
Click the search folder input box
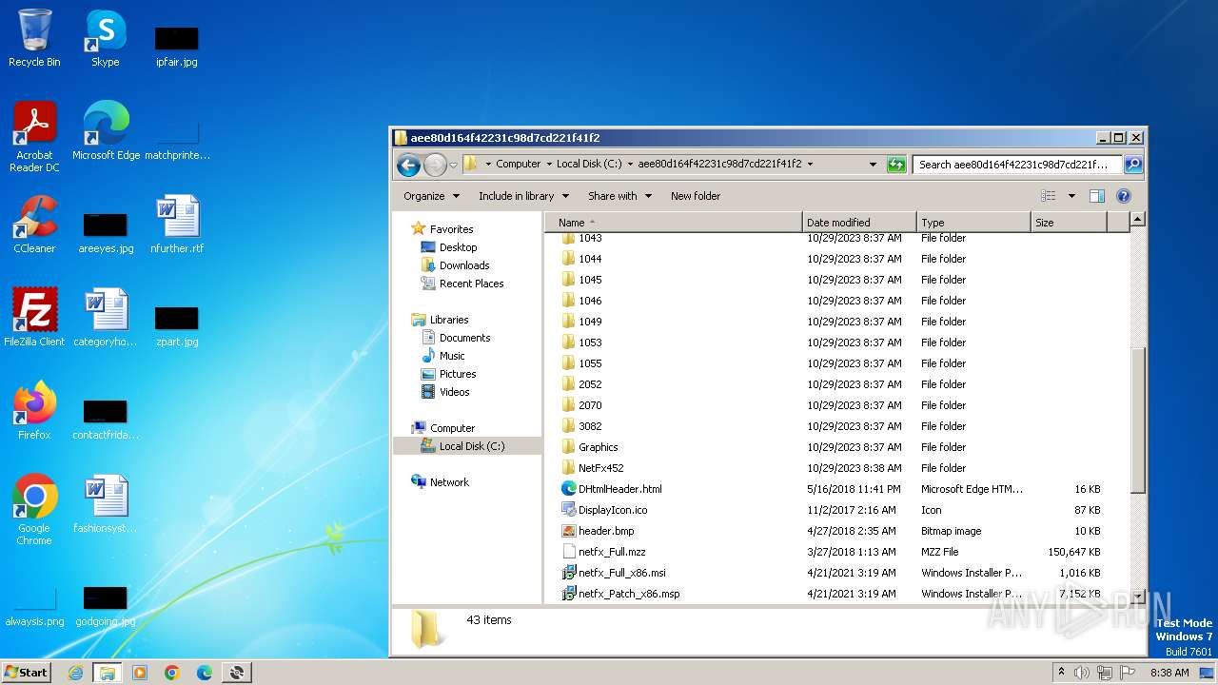1017,165
